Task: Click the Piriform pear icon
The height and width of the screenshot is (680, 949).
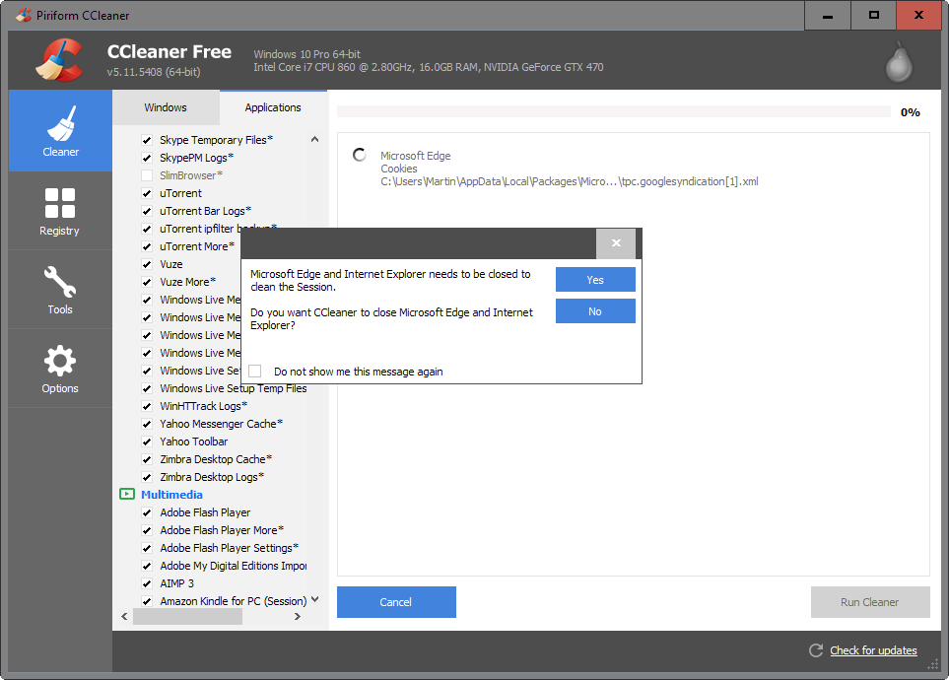Action: point(898,61)
